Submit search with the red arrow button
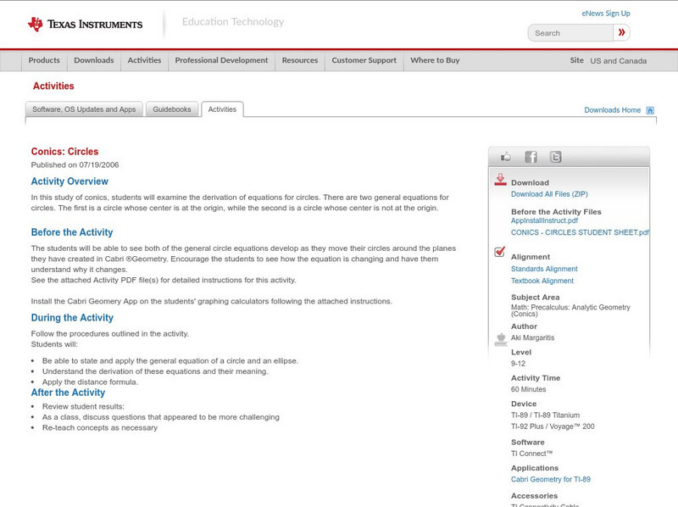 pyautogui.click(x=621, y=32)
